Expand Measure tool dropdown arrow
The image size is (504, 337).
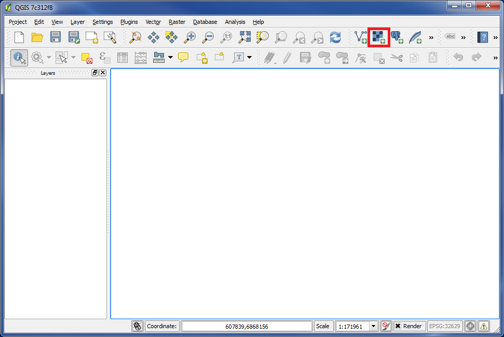point(170,58)
